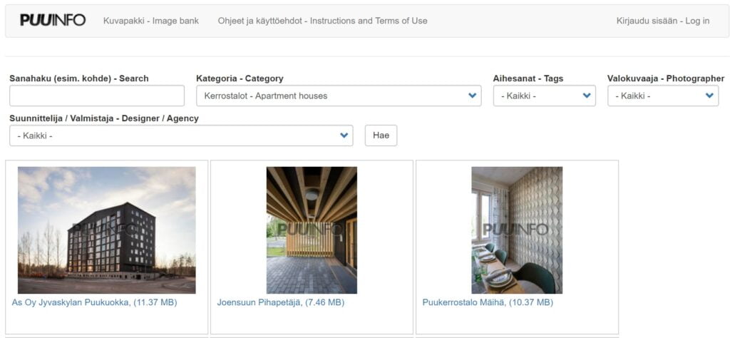Image resolution: width=730 pixels, height=338 pixels.
Task: Open the Puukerrostalo Mäihä interior thumbnail
Action: click(517, 230)
